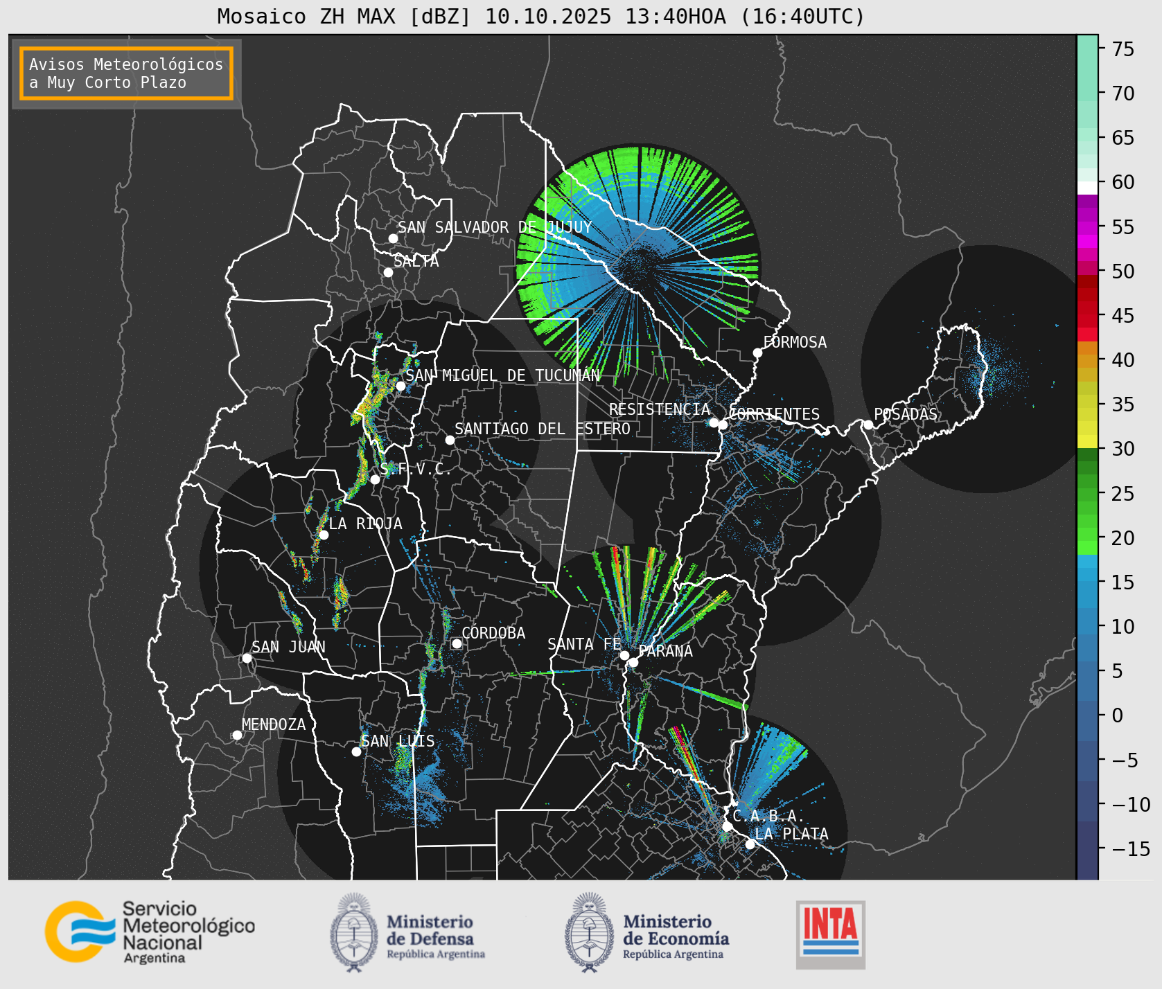This screenshot has width=1162, height=989.
Task: Click the Mendoza city dot
Action: point(237,735)
